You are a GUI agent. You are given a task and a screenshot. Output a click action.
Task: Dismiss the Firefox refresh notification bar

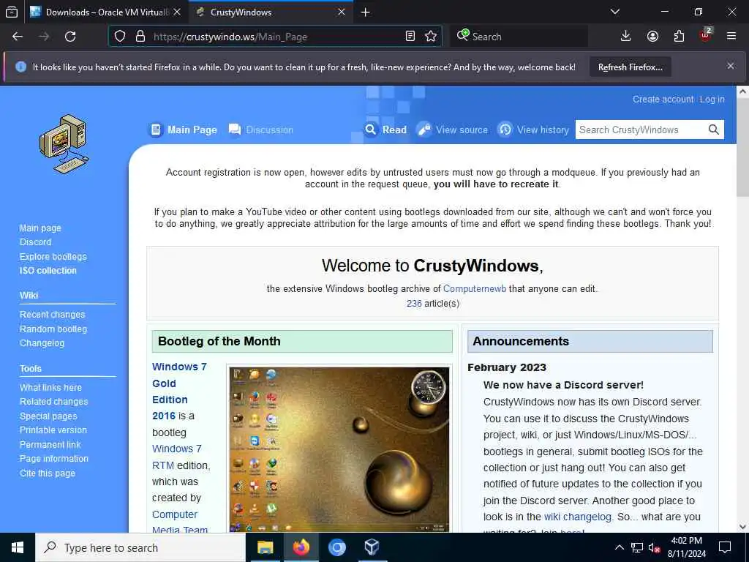tap(731, 67)
